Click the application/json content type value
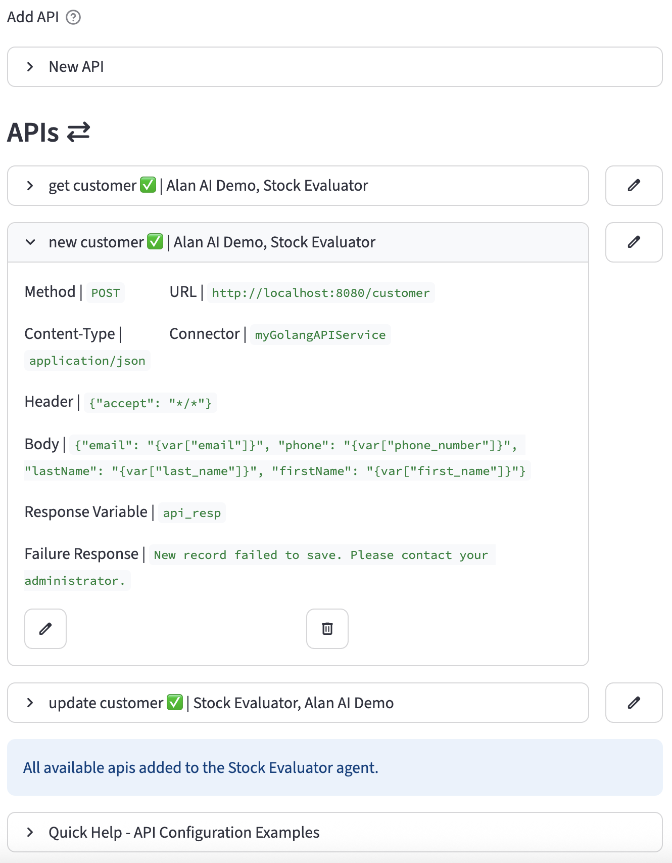 coord(87,361)
